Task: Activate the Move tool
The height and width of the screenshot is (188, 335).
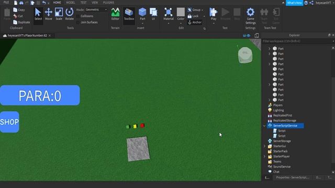Action: (49, 14)
